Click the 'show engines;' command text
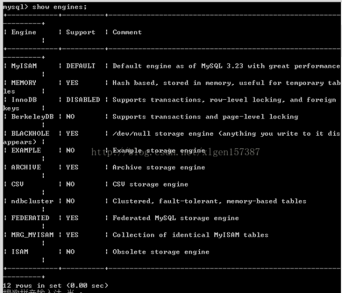The image size is (342, 293). point(59,7)
